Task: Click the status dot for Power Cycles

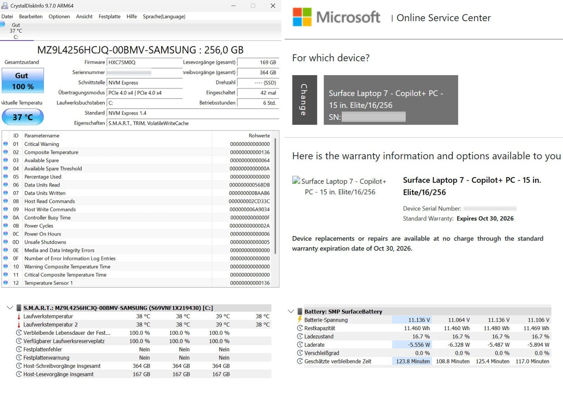Action: [6, 225]
